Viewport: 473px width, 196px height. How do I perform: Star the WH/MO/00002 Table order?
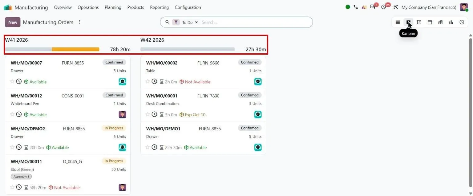coord(148,82)
